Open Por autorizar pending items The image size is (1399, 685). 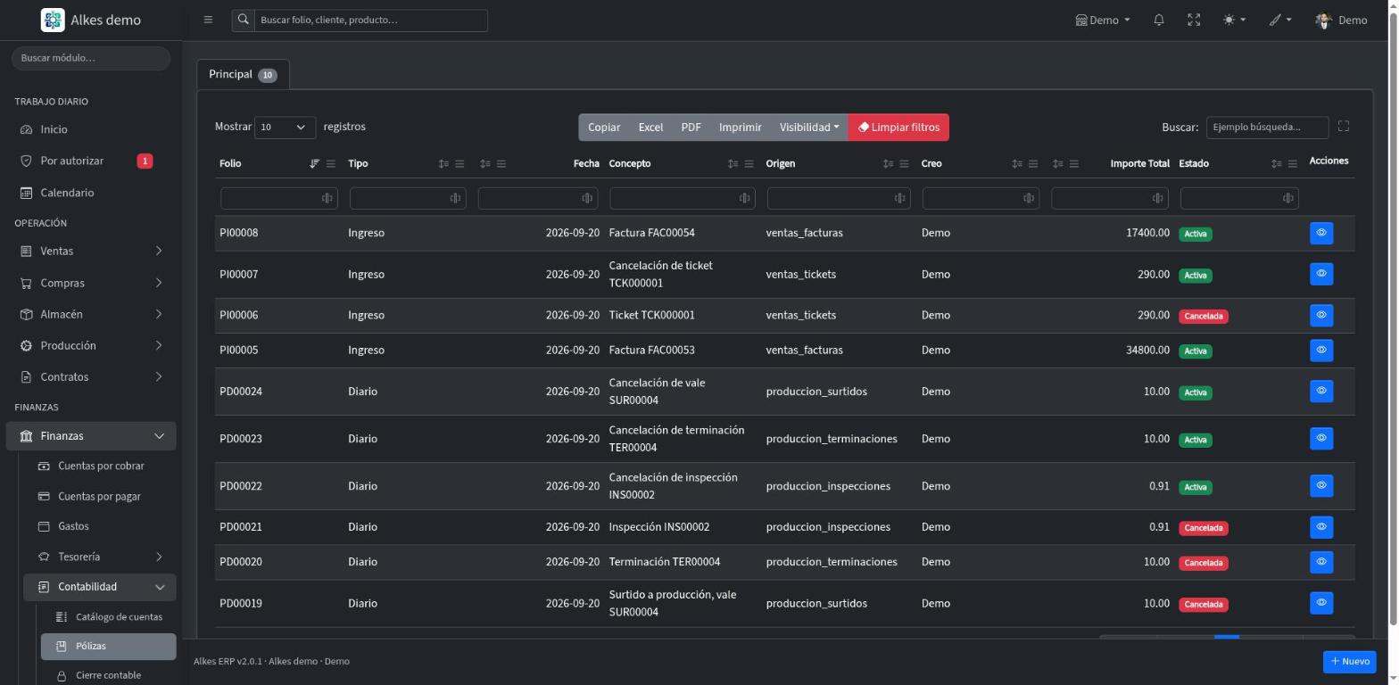[91, 161]
